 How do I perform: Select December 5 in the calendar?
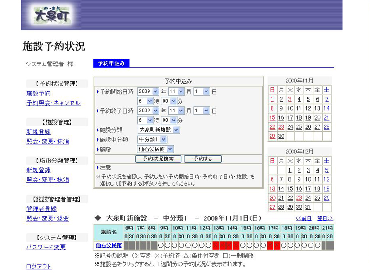click(327, 170)
